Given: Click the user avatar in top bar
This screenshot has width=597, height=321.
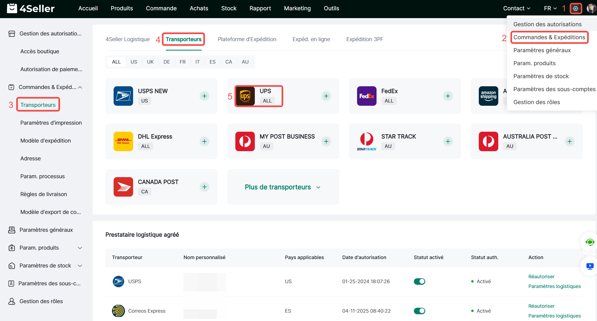Looking at the screenshot, I should coord(591,8).
